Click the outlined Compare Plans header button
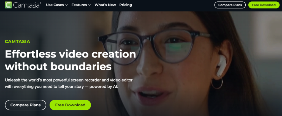 [230, 5]
